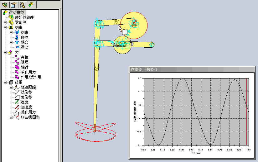Expand the 耦合 node

[11, 43]
